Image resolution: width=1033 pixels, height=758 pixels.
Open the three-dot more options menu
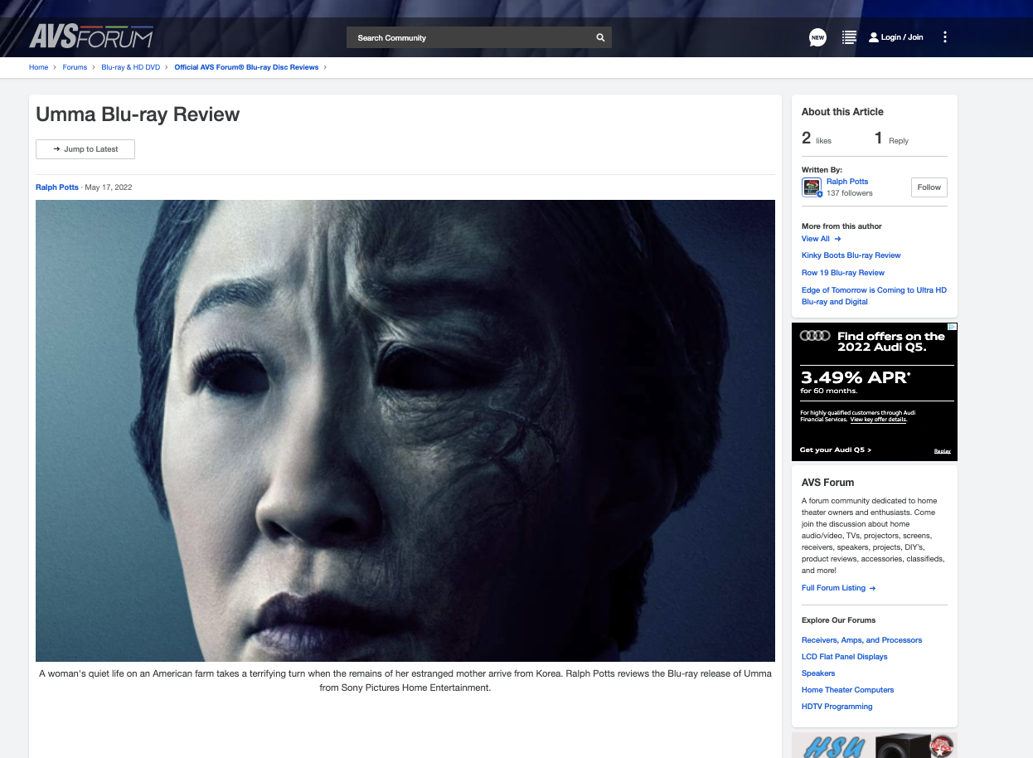[x=945, y=37]
